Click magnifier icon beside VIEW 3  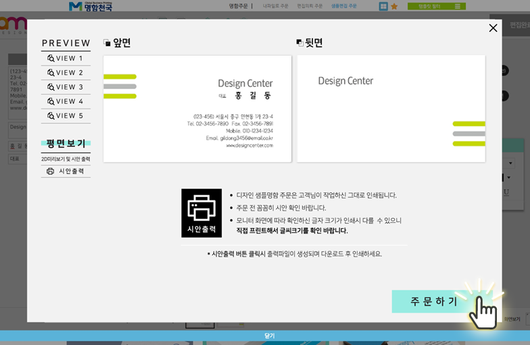pos(51,87)
